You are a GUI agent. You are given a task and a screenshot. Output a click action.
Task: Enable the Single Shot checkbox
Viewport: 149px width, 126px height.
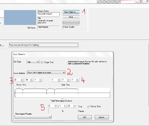(x=42, y=62)
